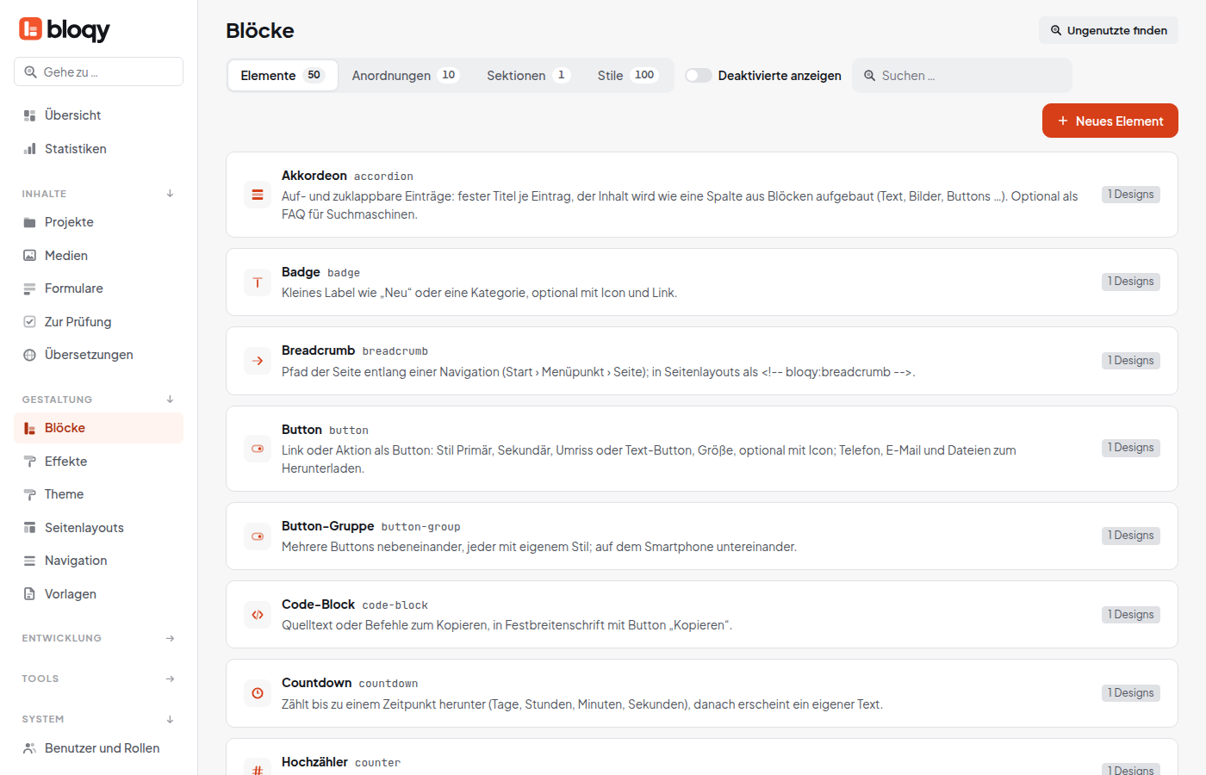Open the Übersicht dashboard icon
Viewport: 1206px width, 775px height.
click(29, 115)
